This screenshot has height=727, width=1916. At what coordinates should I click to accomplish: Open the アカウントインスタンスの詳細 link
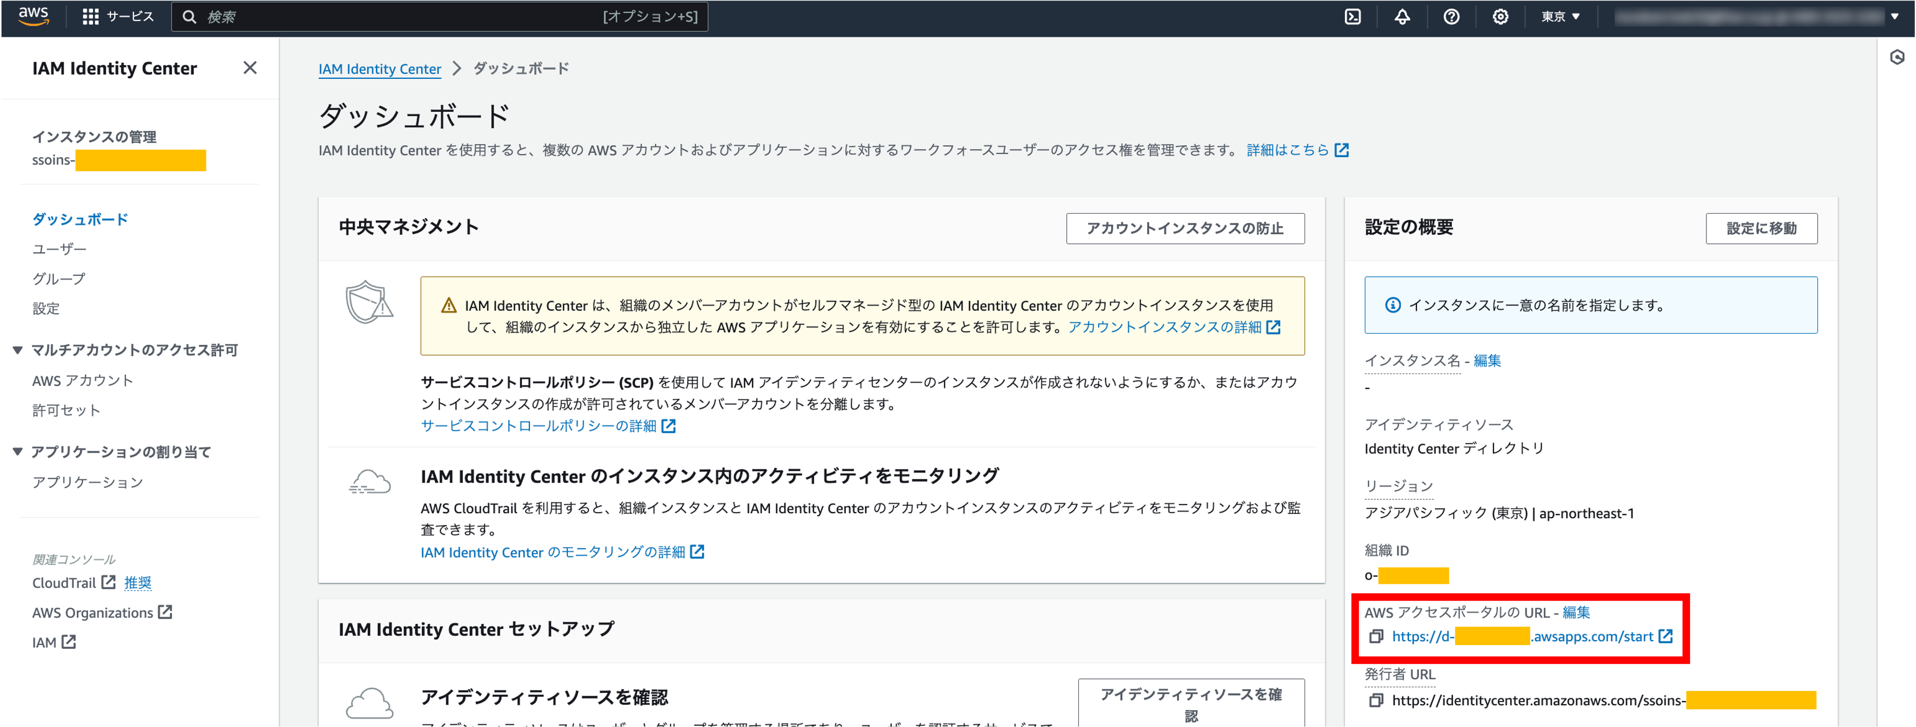click(1165, 327)
